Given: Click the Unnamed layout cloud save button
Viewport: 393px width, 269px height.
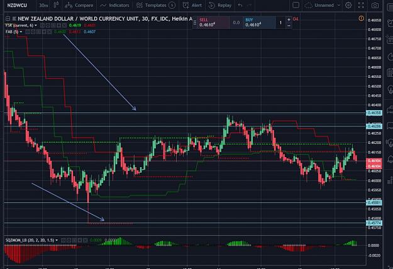Looking at the screenshot, I should [319, 5].
